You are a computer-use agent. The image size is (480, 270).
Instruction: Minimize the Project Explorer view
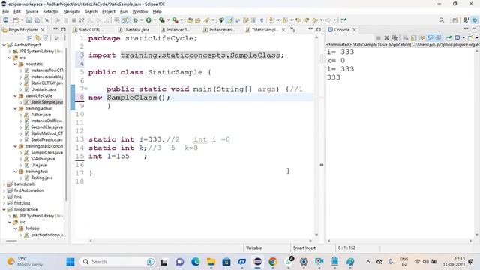pyautogui.click(x=55, y=29)
